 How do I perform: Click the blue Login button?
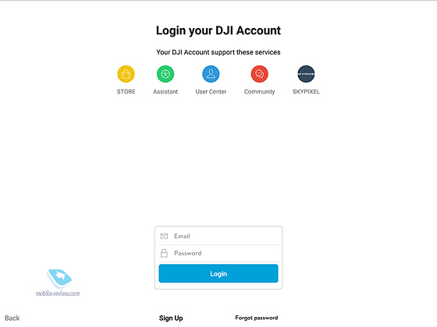218,273
